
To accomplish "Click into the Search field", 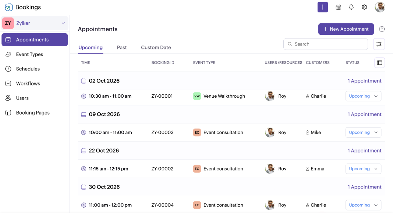I will [326, 44].
